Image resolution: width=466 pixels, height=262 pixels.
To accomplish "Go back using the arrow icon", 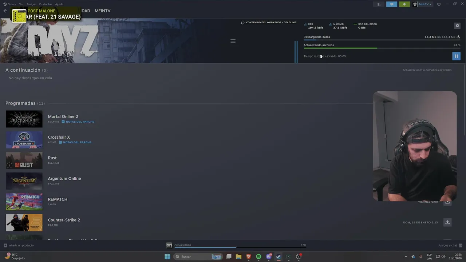I will click(x=5, y=11).
